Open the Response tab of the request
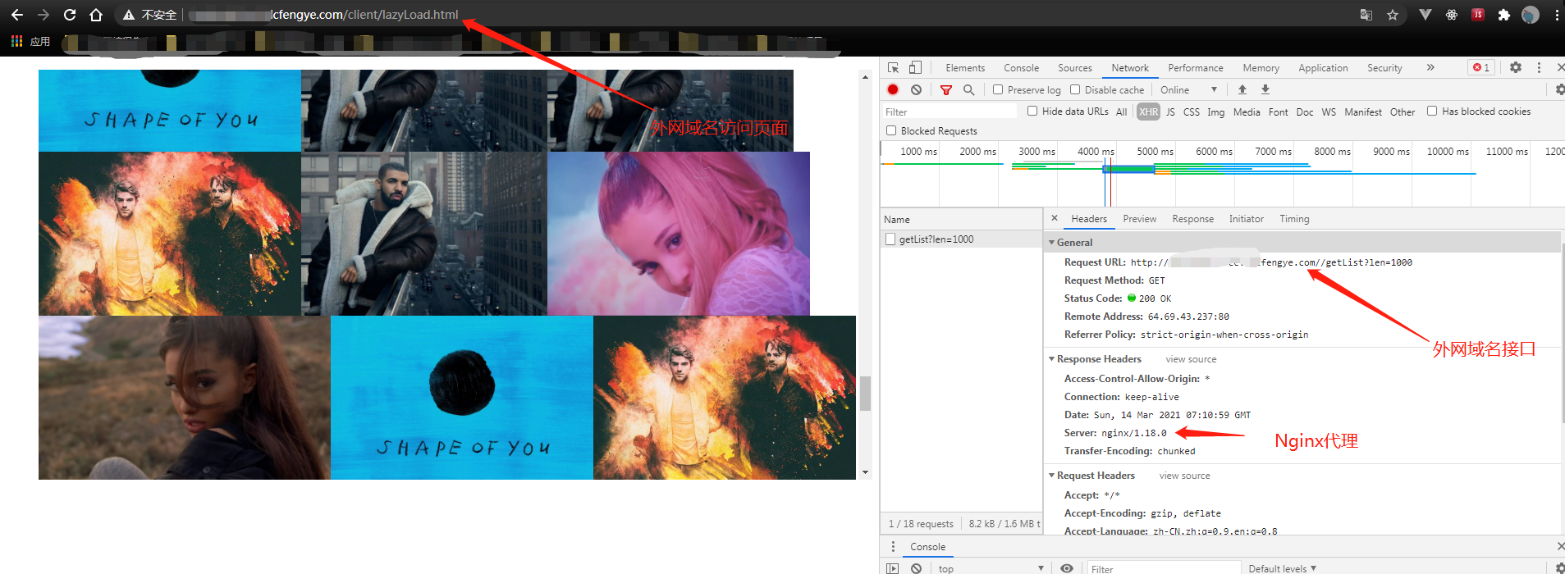The width and height of the screenshot is (1565, 574). (x=1192, y=218)
